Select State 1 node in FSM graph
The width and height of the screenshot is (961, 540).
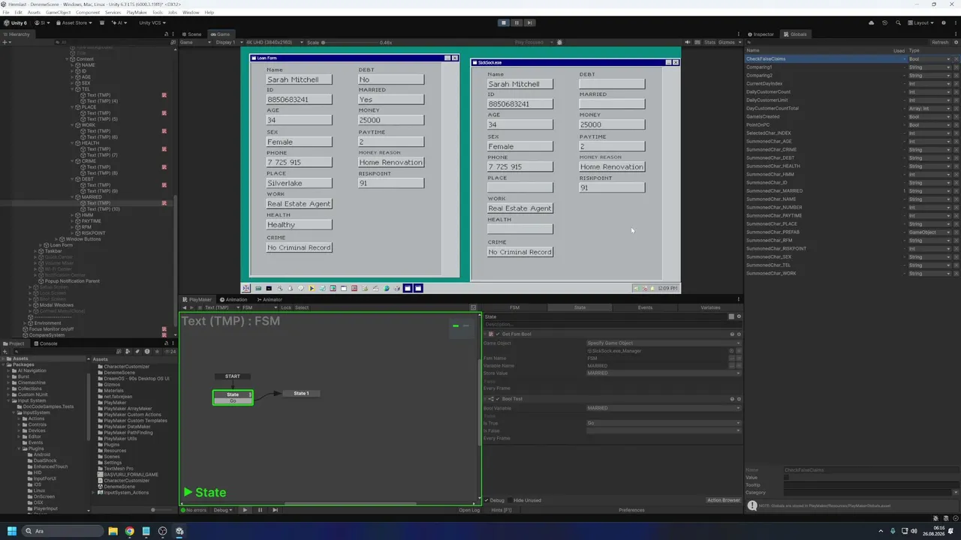click(x=301, y=393)
